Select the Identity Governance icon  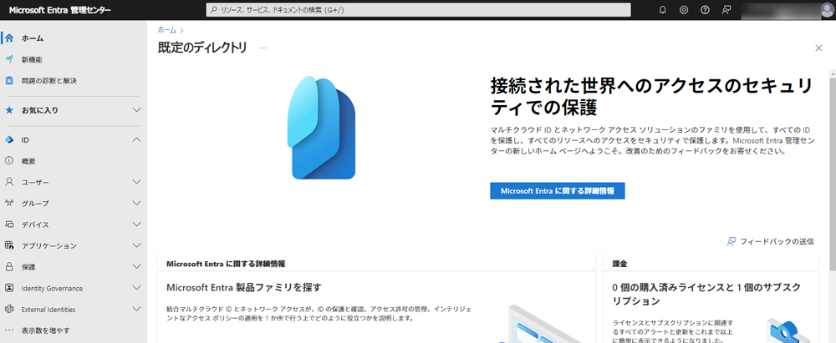click(x=9, y=288)
